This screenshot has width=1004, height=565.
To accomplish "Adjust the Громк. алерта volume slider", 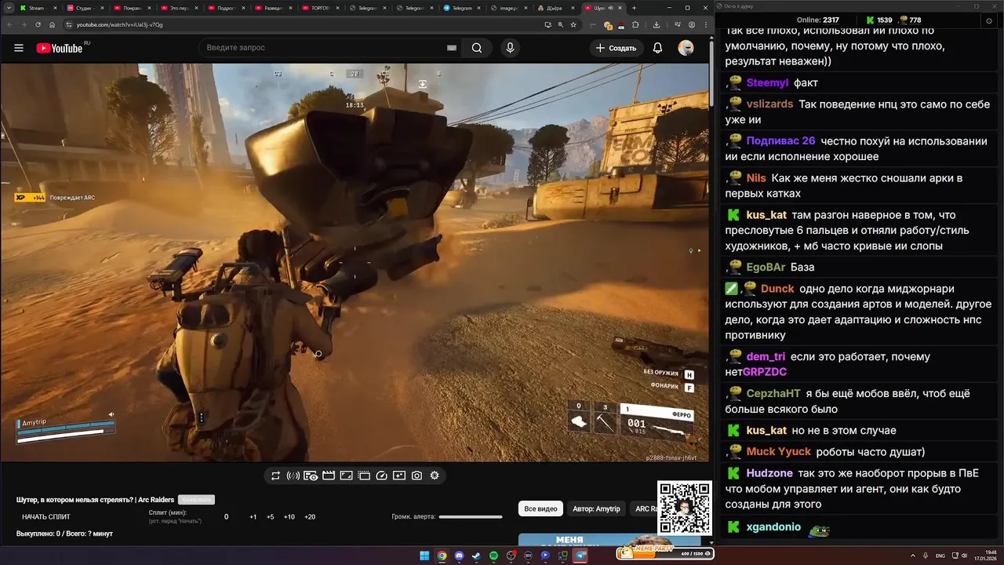I will 471,517.
